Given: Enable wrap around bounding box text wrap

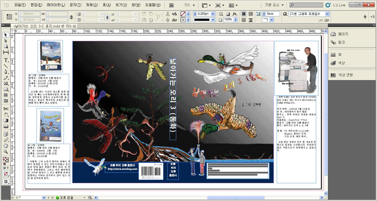Looking at the screenshot, I should tap(250, 14).
